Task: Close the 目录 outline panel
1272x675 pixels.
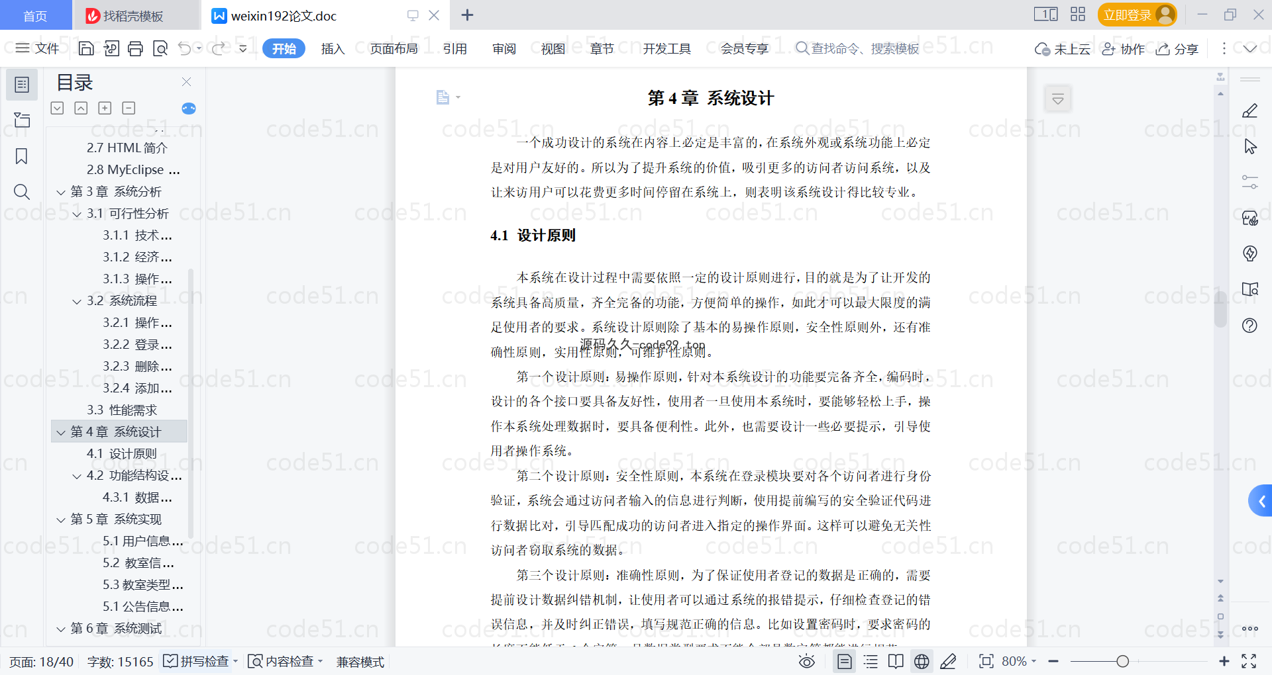Action: coord(186,82)
